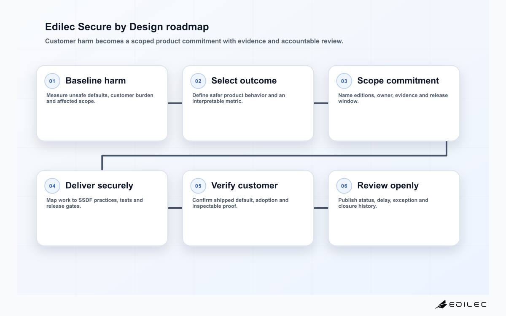Click the text 'Define safer product behavior'

(229, 95)
